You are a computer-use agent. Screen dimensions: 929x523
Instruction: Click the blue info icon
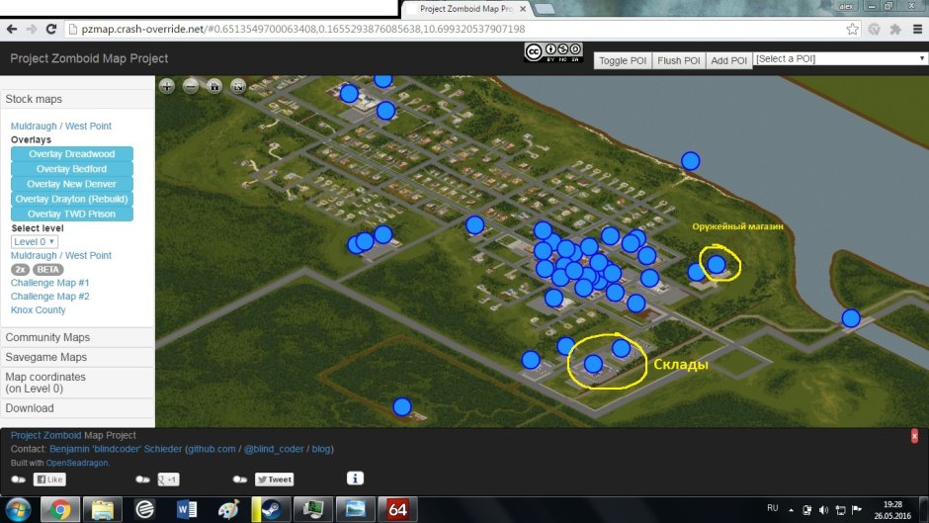click(355, 478)
